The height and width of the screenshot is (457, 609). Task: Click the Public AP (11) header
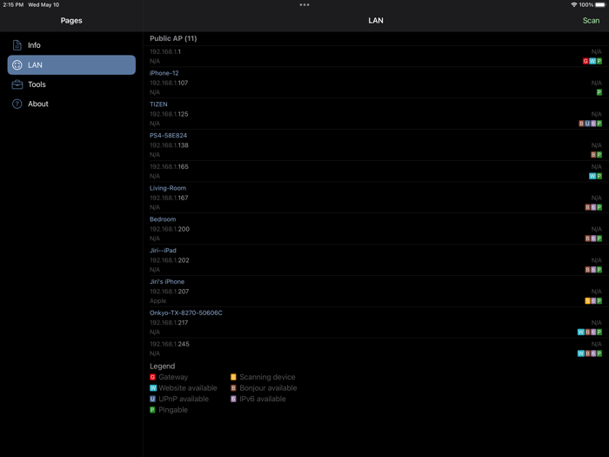[173, 38]
